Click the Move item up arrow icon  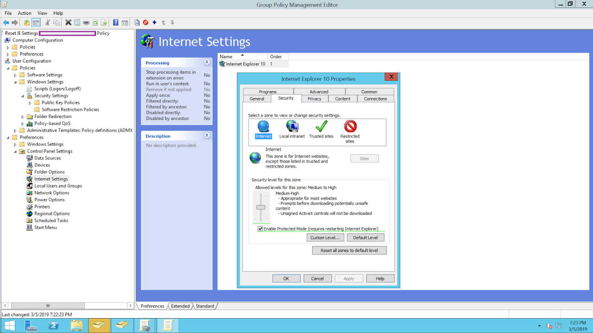coord(163,23)
